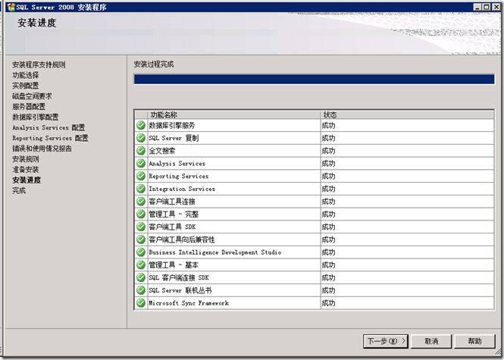The height and width of the screenshot is (360, 504).
Task: Click the green check beside 客户端工具连接
Action: pos(141,202)
